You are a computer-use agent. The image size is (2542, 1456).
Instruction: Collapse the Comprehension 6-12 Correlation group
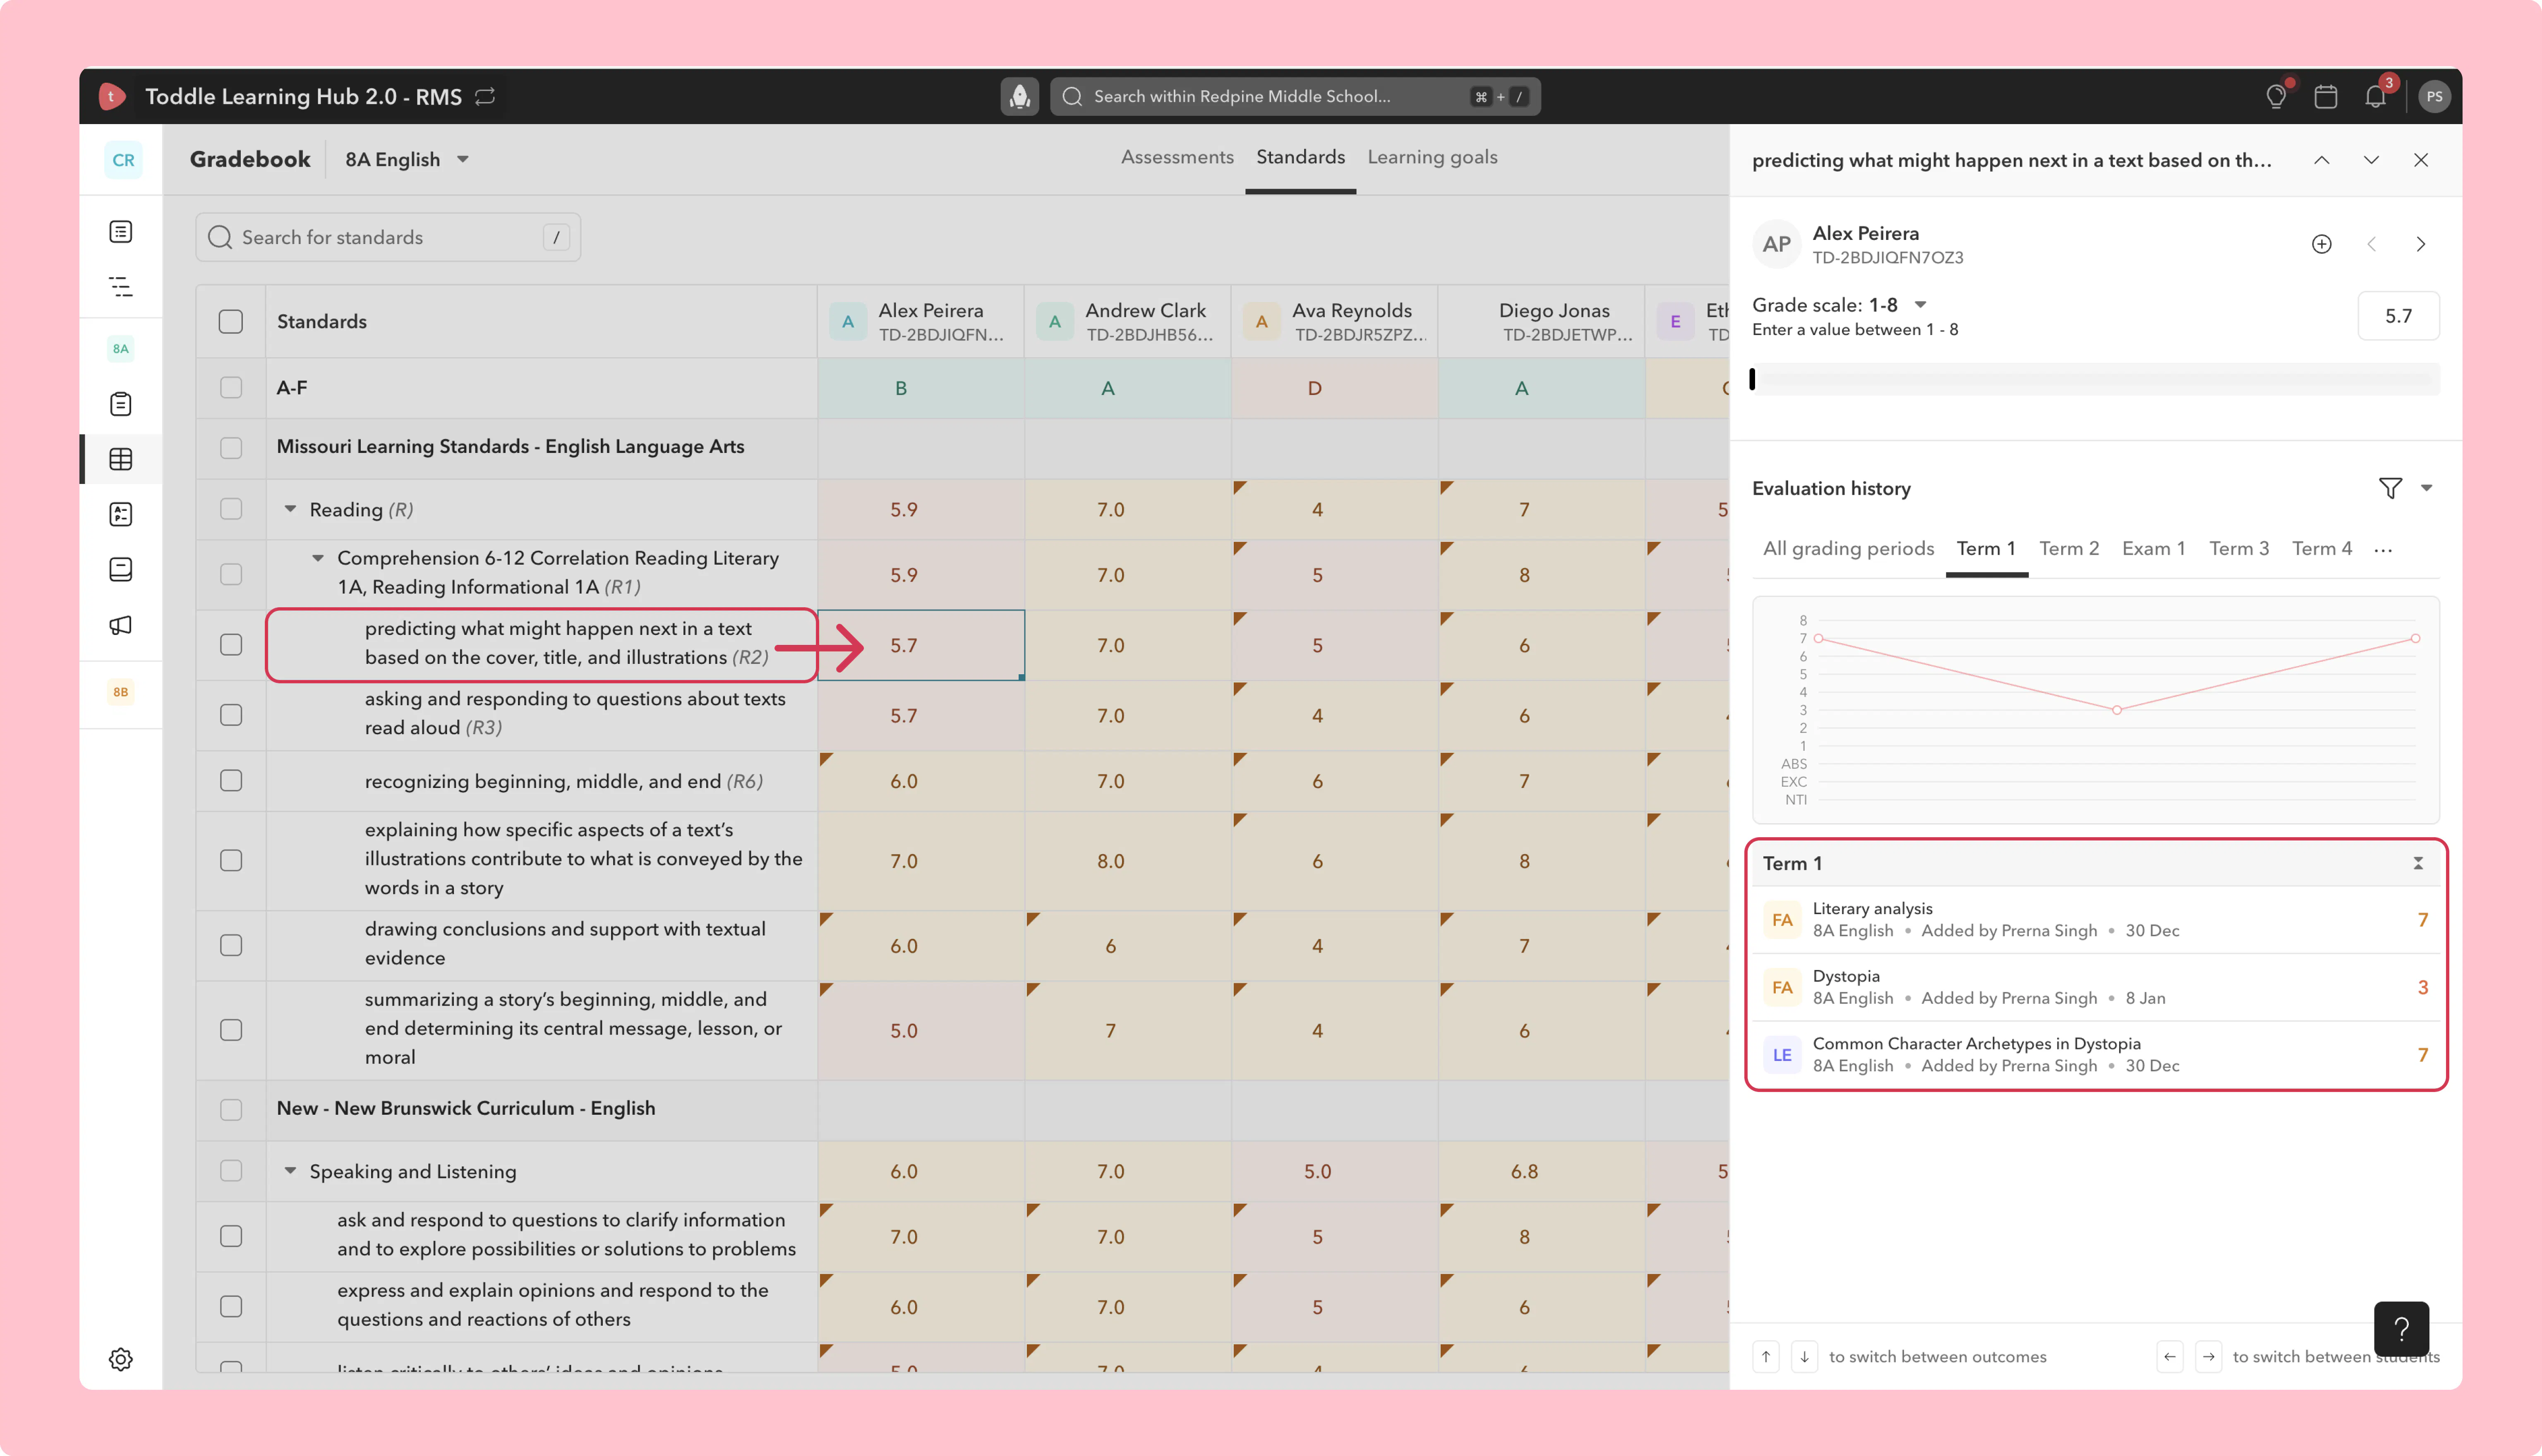tap(318, 558)
